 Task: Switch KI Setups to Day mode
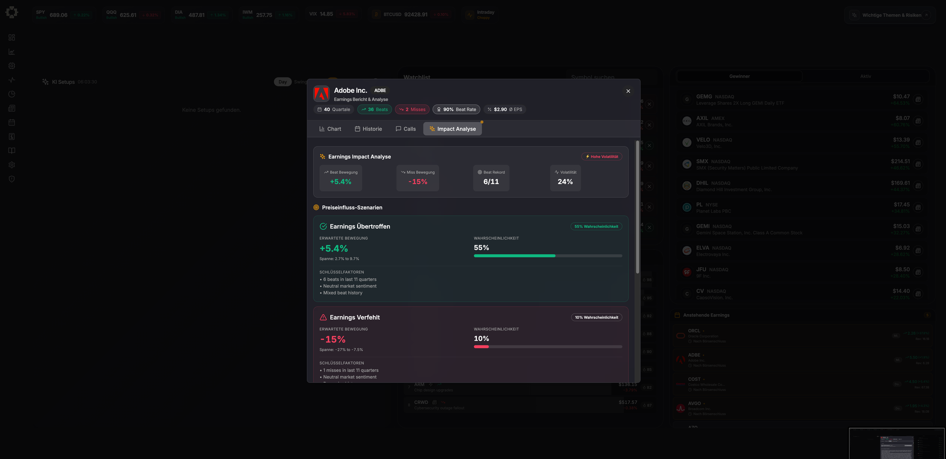click(282, 82)
